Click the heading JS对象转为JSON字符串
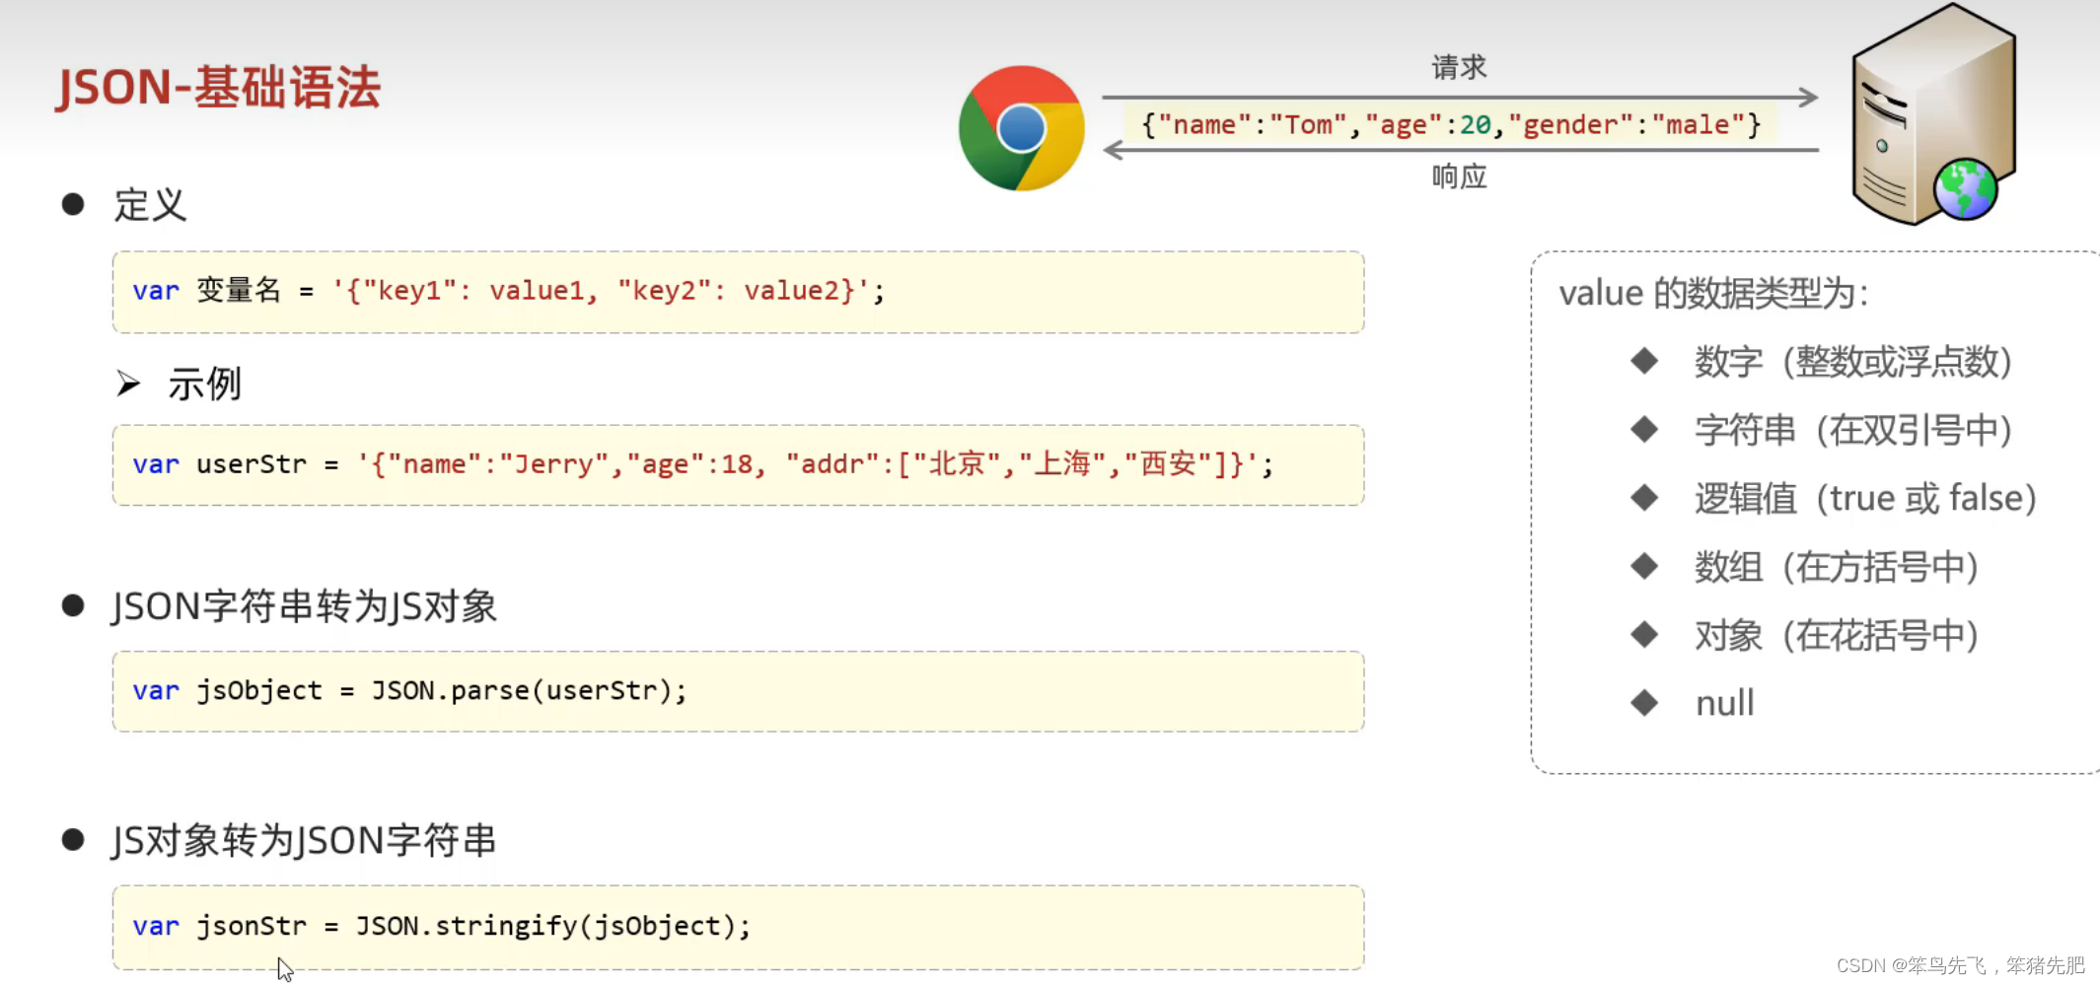2100x984 pixels. coord(304,840)
